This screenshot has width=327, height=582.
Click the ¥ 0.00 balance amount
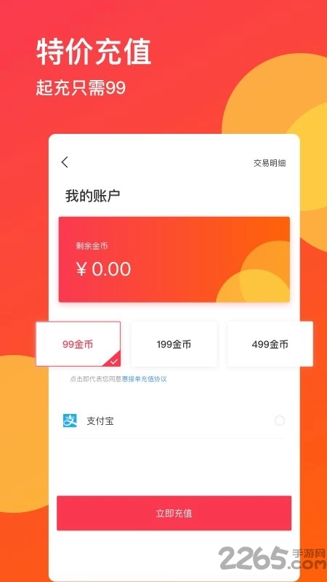pyautogui.click(x=103, y=269)
